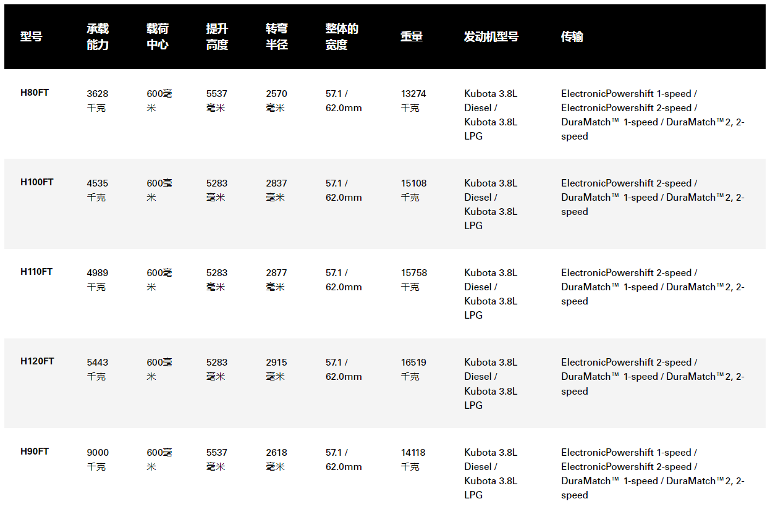
Task: Open the H120FT model row
Action: (x=37, y=361)
